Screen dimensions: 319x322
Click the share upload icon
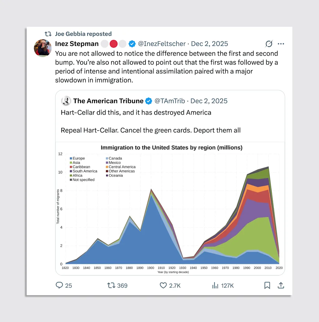280,285
